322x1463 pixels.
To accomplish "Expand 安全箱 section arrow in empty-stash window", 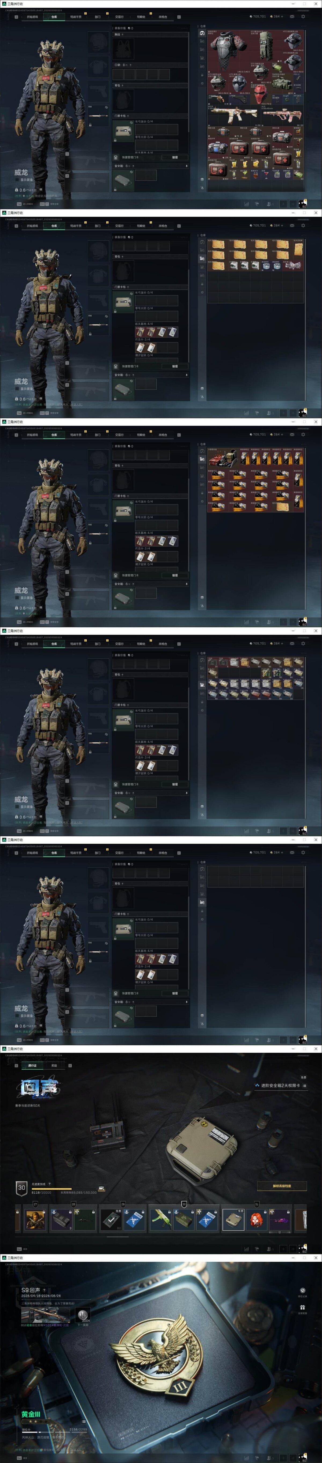I will (x=187, y=1002).
